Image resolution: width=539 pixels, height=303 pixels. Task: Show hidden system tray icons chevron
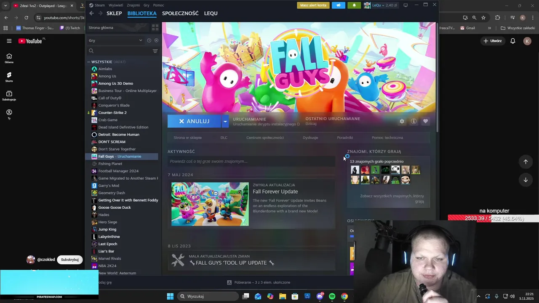pos(478,296)
